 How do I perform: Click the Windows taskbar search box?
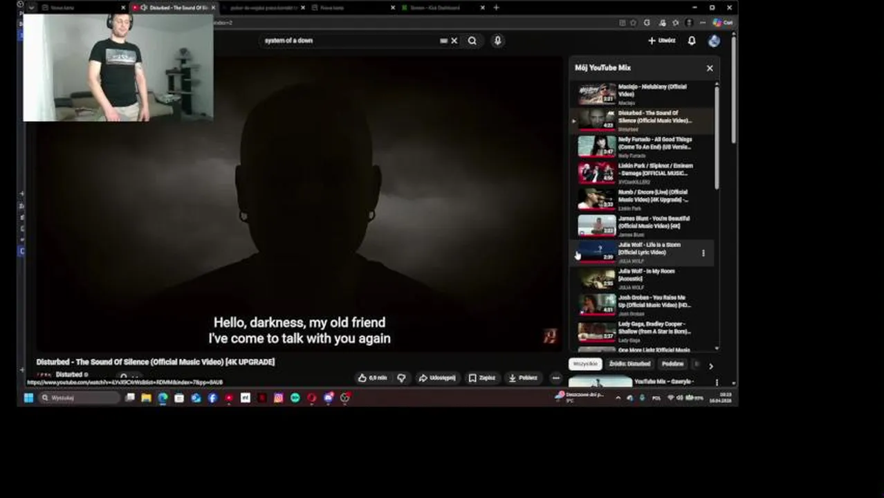pos(80,398)
